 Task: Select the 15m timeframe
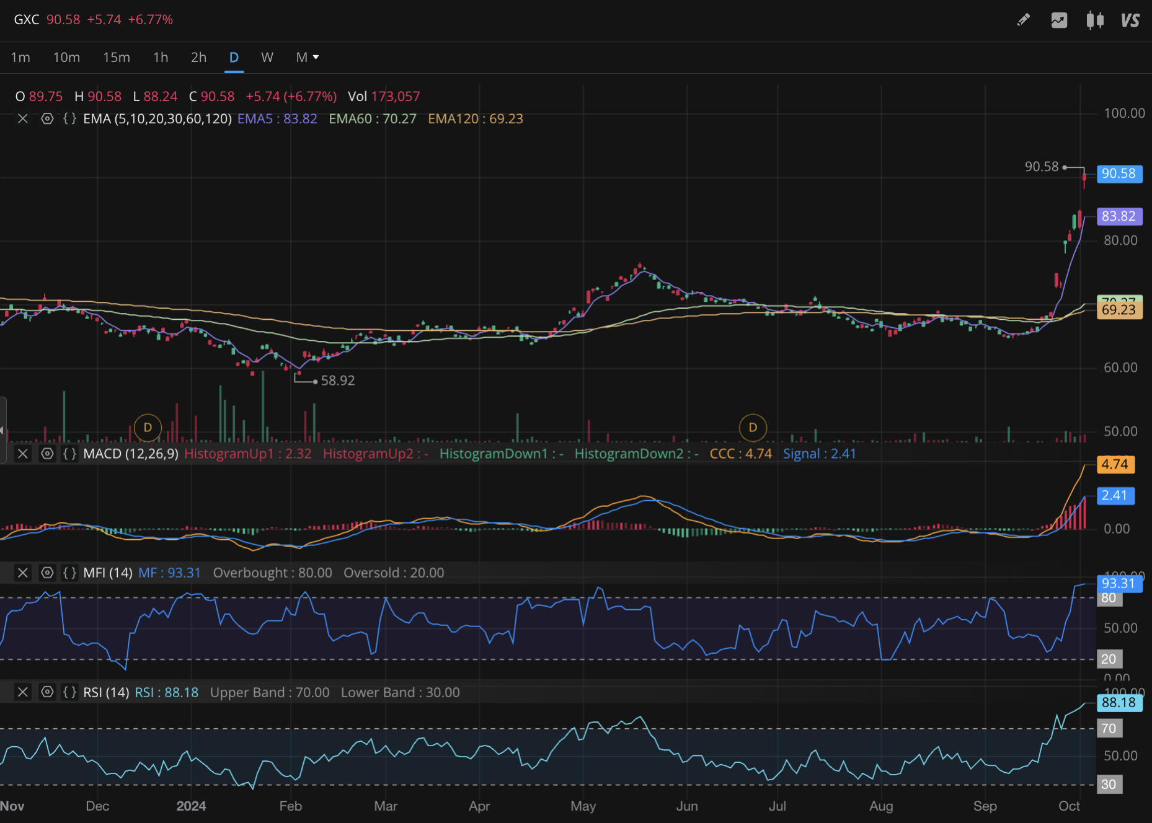click(117, 57)
